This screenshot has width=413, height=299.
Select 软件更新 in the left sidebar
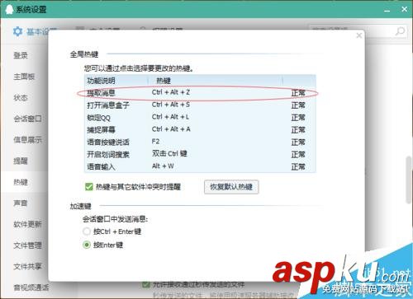coord(27,224)
